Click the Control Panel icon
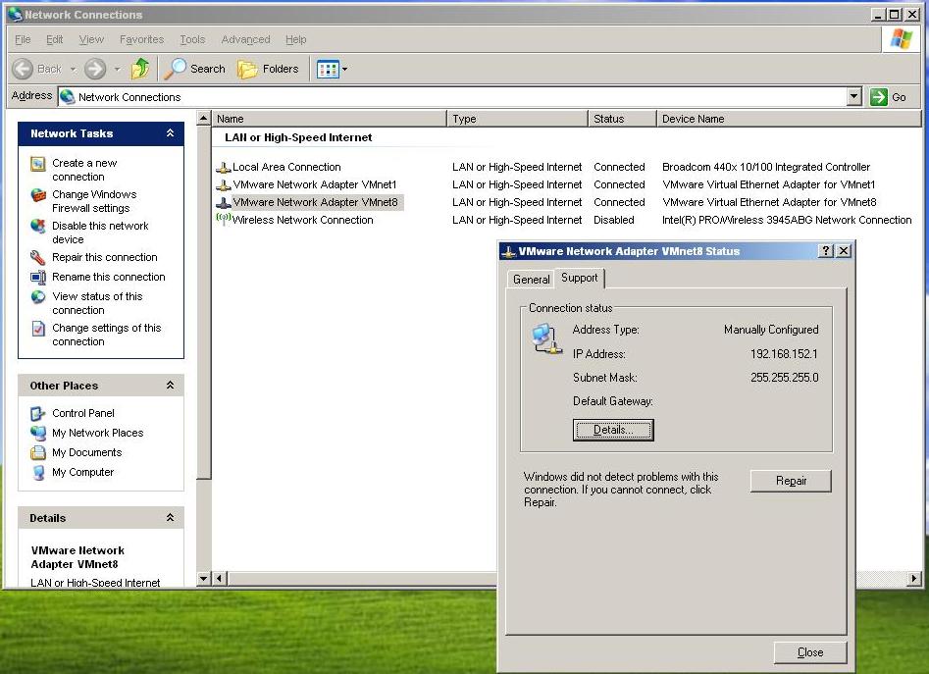 click(38, 413)
